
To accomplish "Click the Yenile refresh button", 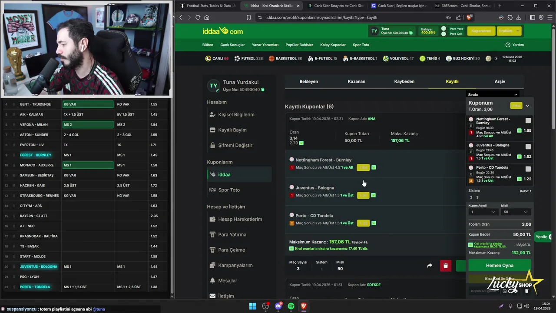I will pyautogui.click(x=543, y=237).
